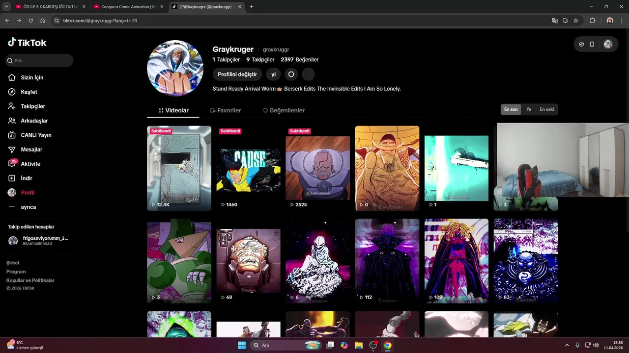Open Aktivite notifications with 25 badge
The image size is (629, 353).
pyautogui.click(x=24, y=164)
